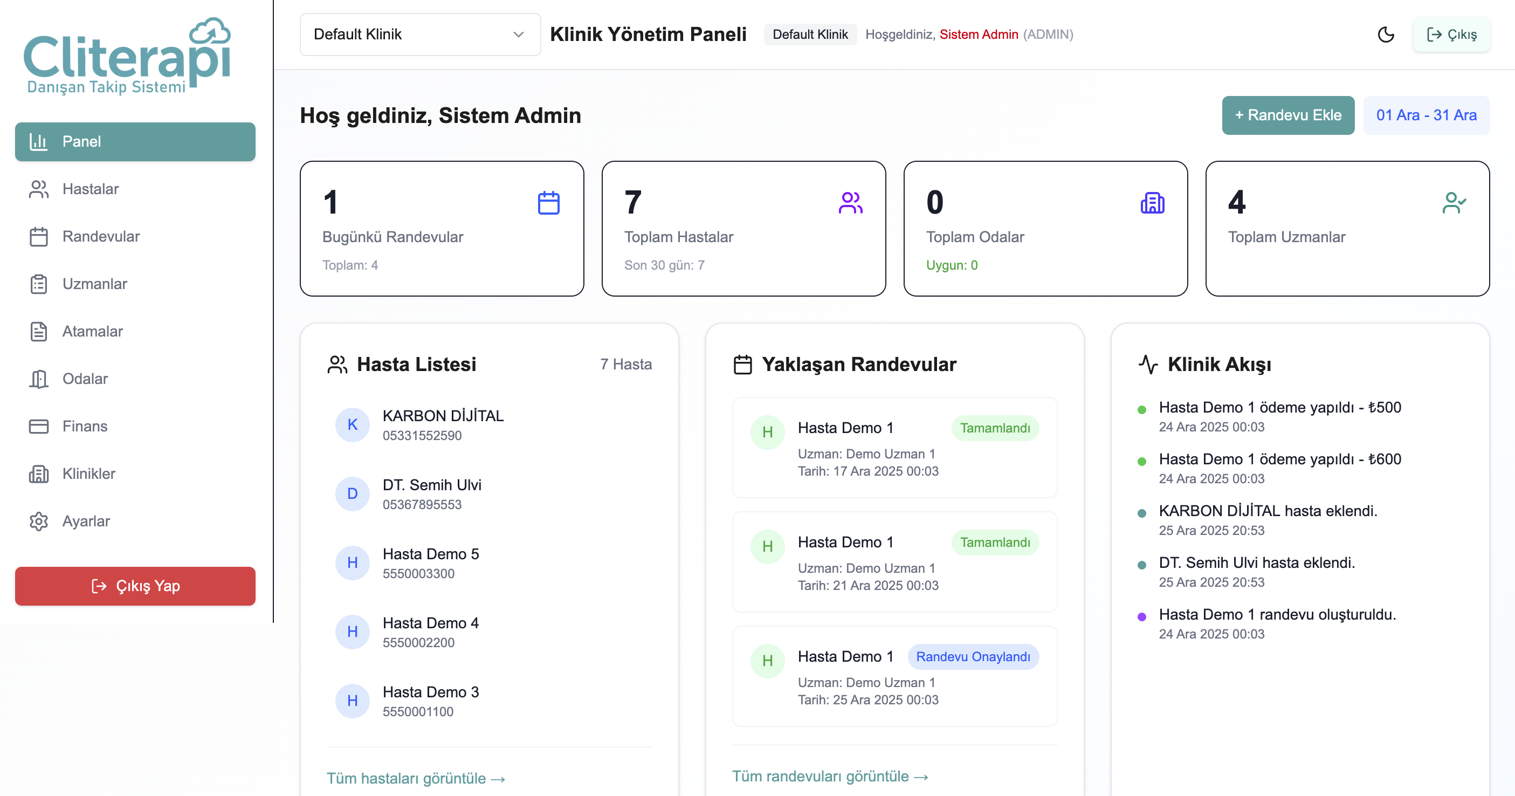Open the Hastalar menu item

point(90,189)
